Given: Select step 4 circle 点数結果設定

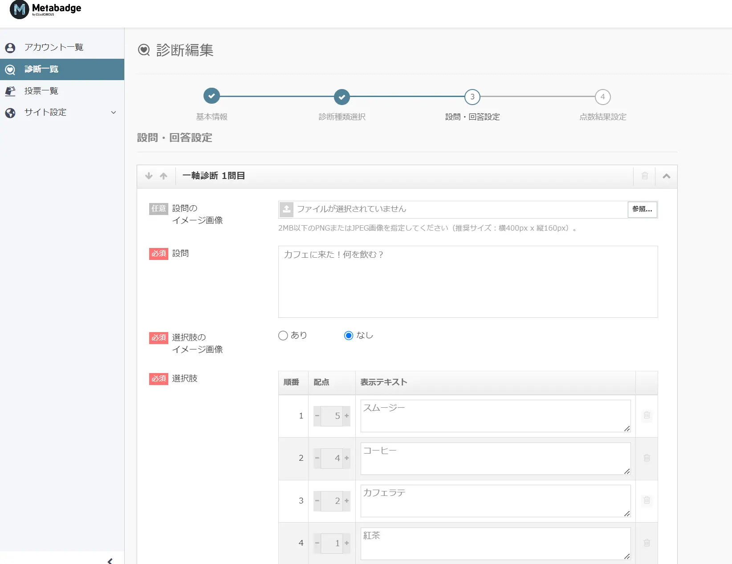Looking at the screenshot, I should [x=603, y=97].
